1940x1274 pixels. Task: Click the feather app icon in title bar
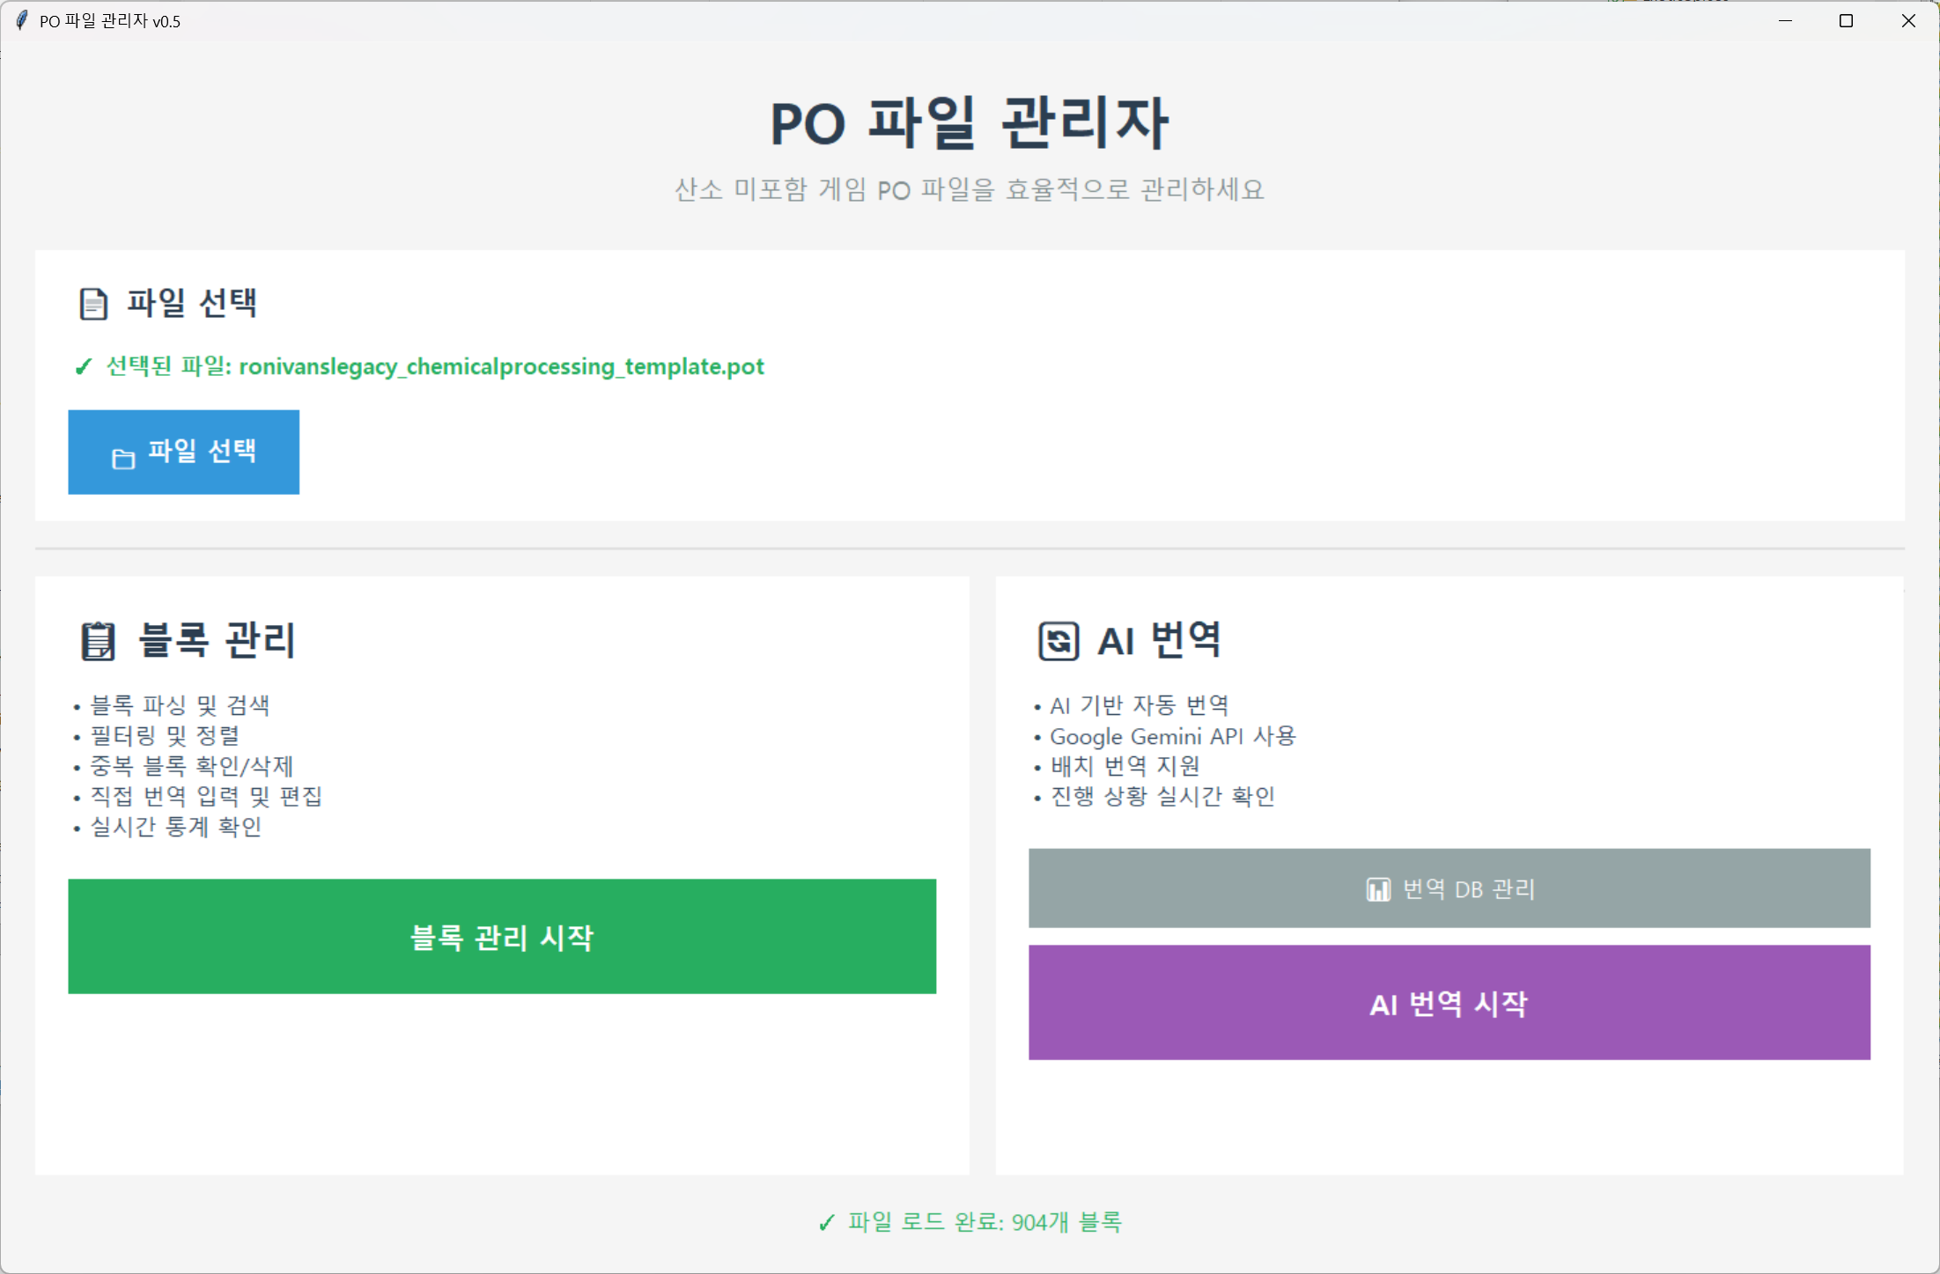tap(21, 20)
